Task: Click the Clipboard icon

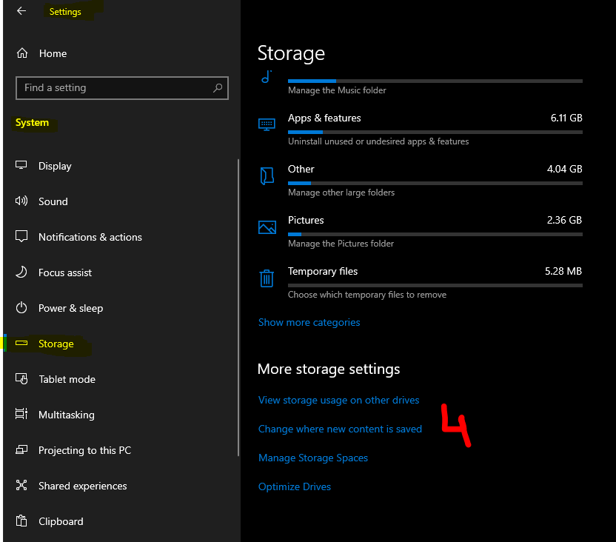Action: pos(21,521)
